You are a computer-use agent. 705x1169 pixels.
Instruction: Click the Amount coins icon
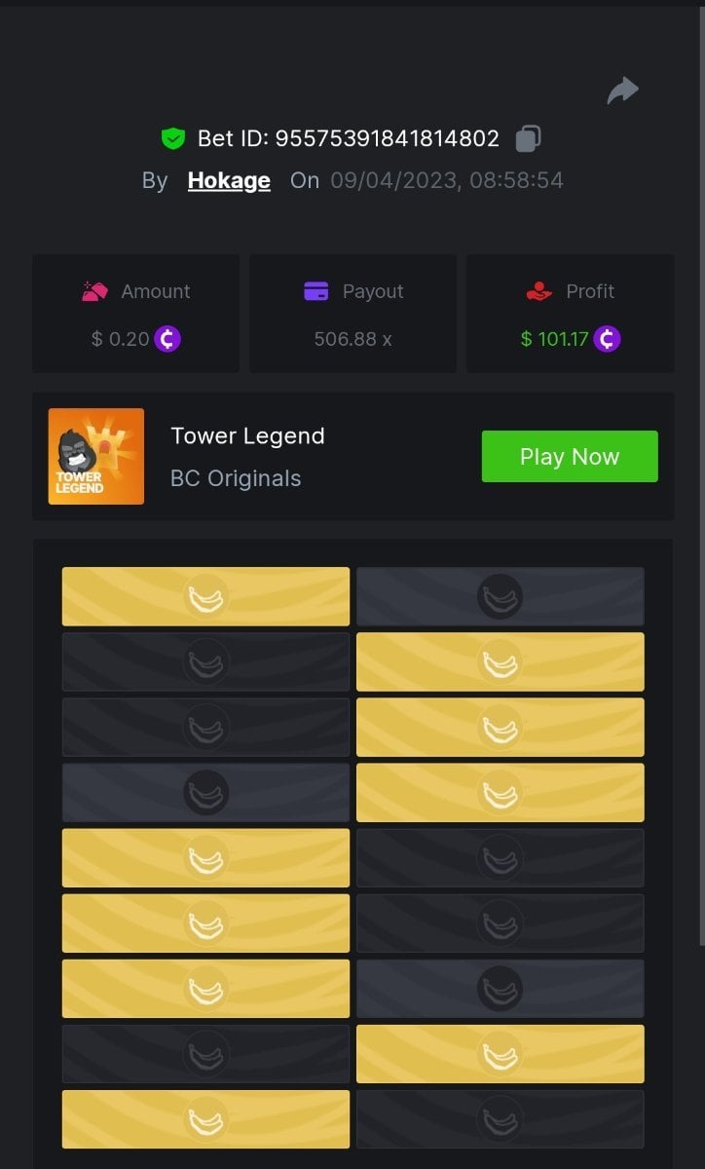tap(94, 291)
